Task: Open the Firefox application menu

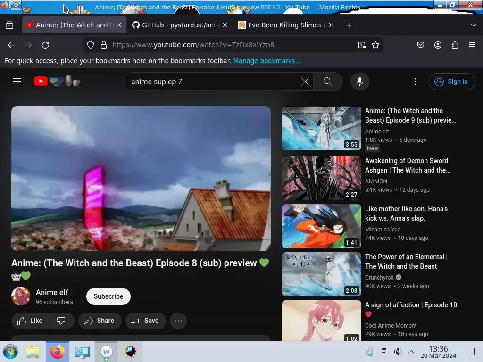Action: [472, 45]
